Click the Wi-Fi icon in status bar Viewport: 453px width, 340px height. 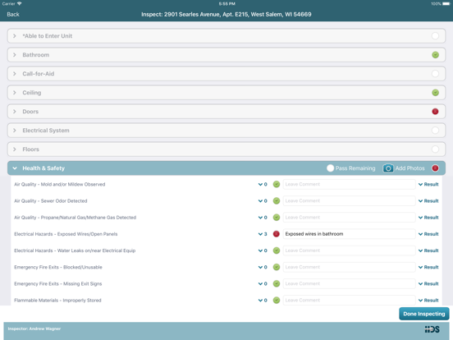(x=20, y=3)
